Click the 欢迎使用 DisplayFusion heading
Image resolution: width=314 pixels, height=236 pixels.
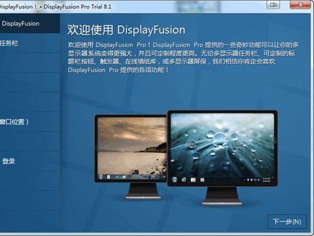point(126,29)
